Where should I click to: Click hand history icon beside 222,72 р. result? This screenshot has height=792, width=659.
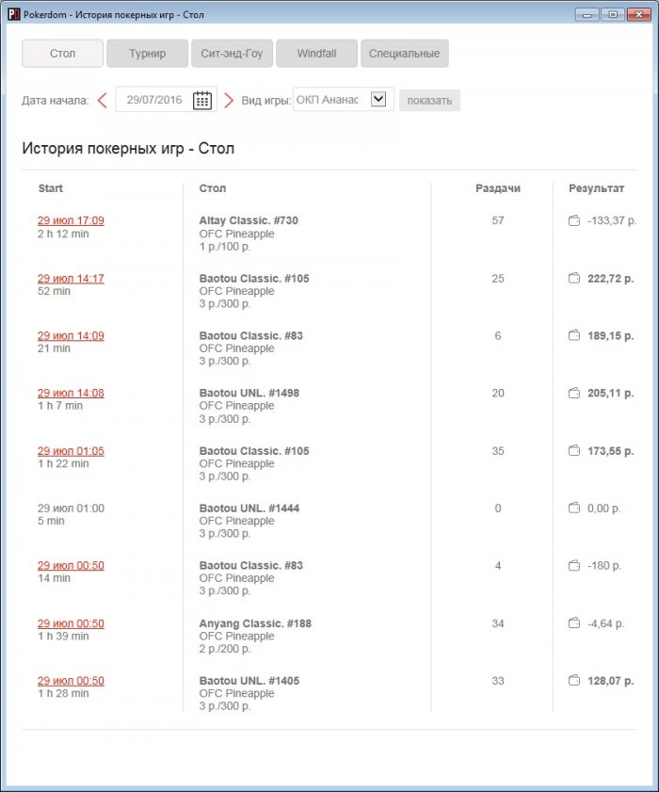[574, 279]
